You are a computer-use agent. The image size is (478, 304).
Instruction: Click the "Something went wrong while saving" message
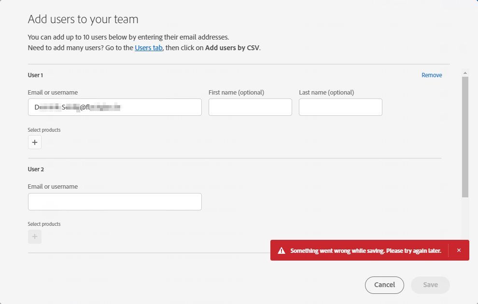coord(366,251)
